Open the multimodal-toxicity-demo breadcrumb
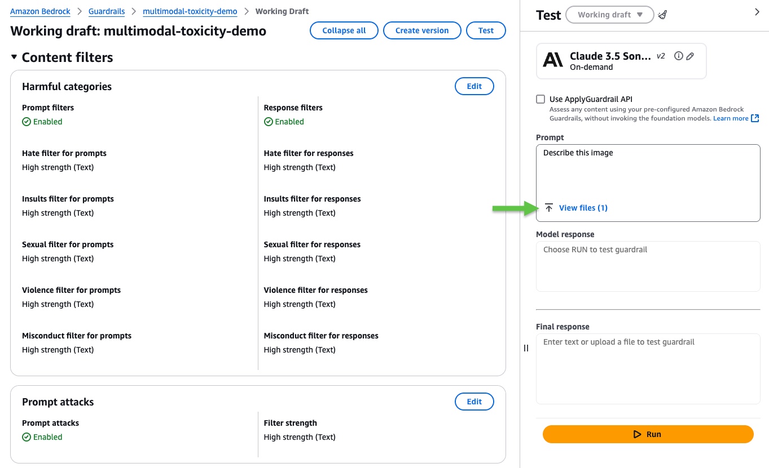The width and height of the screenshot is (769, 468). (190, 11)
